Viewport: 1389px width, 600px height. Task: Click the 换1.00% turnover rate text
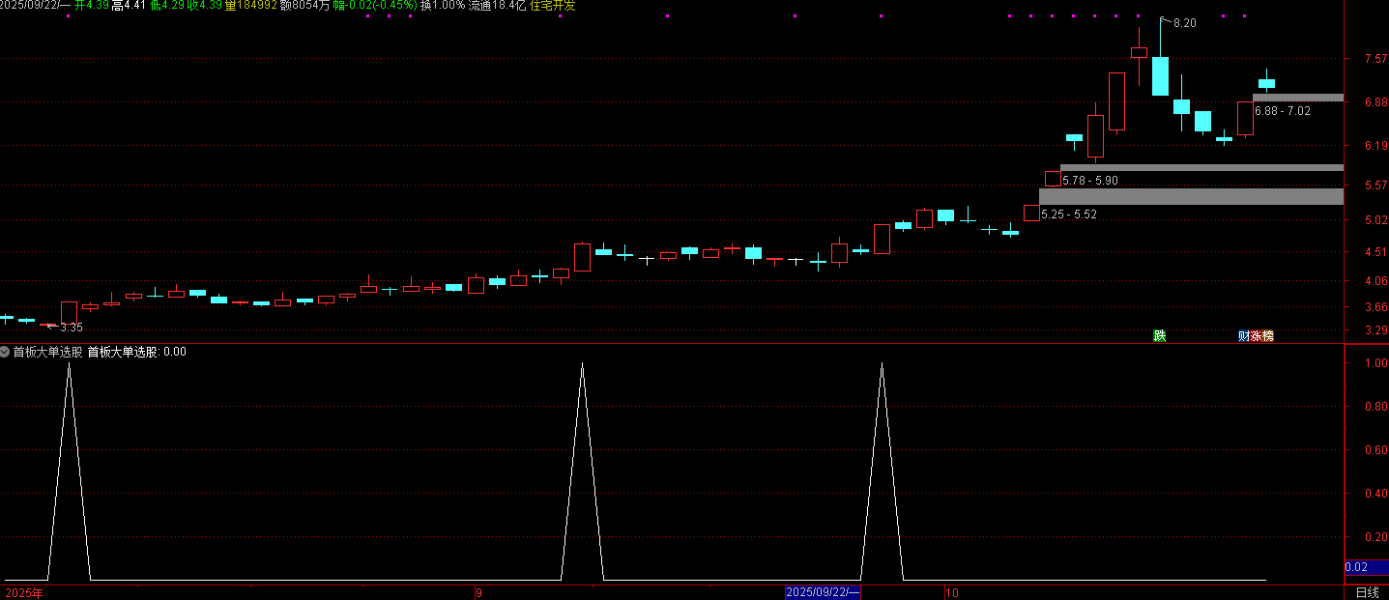click(x=443, y=6)
